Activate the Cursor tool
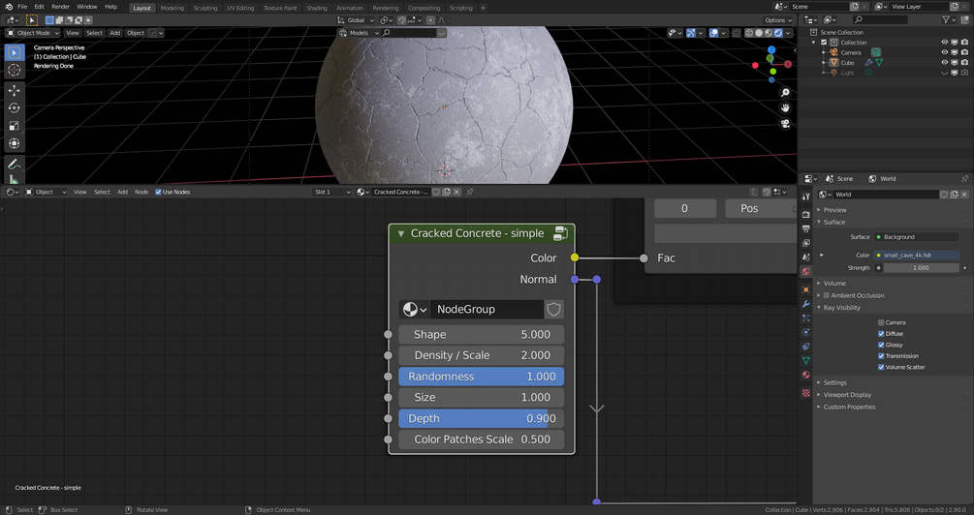The height and width of the screenshot is (515, 974). (14, 70)
